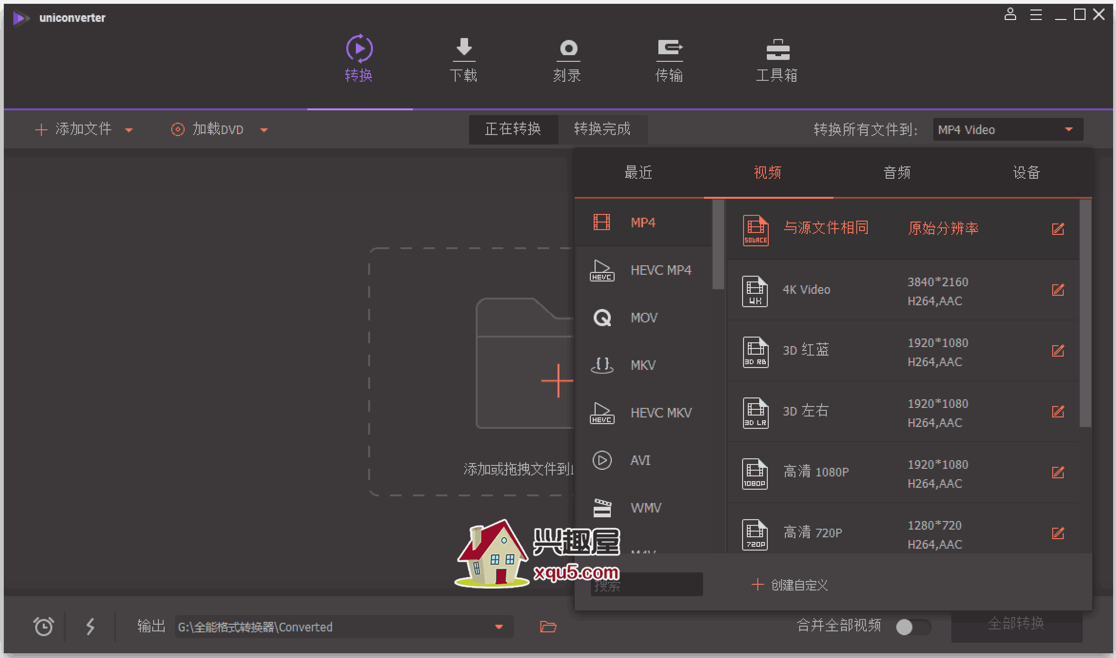Edit the 4K Video preset
Viewport: 1116px width, 658px height.
pyautogui.click(x=1058, y=290)
